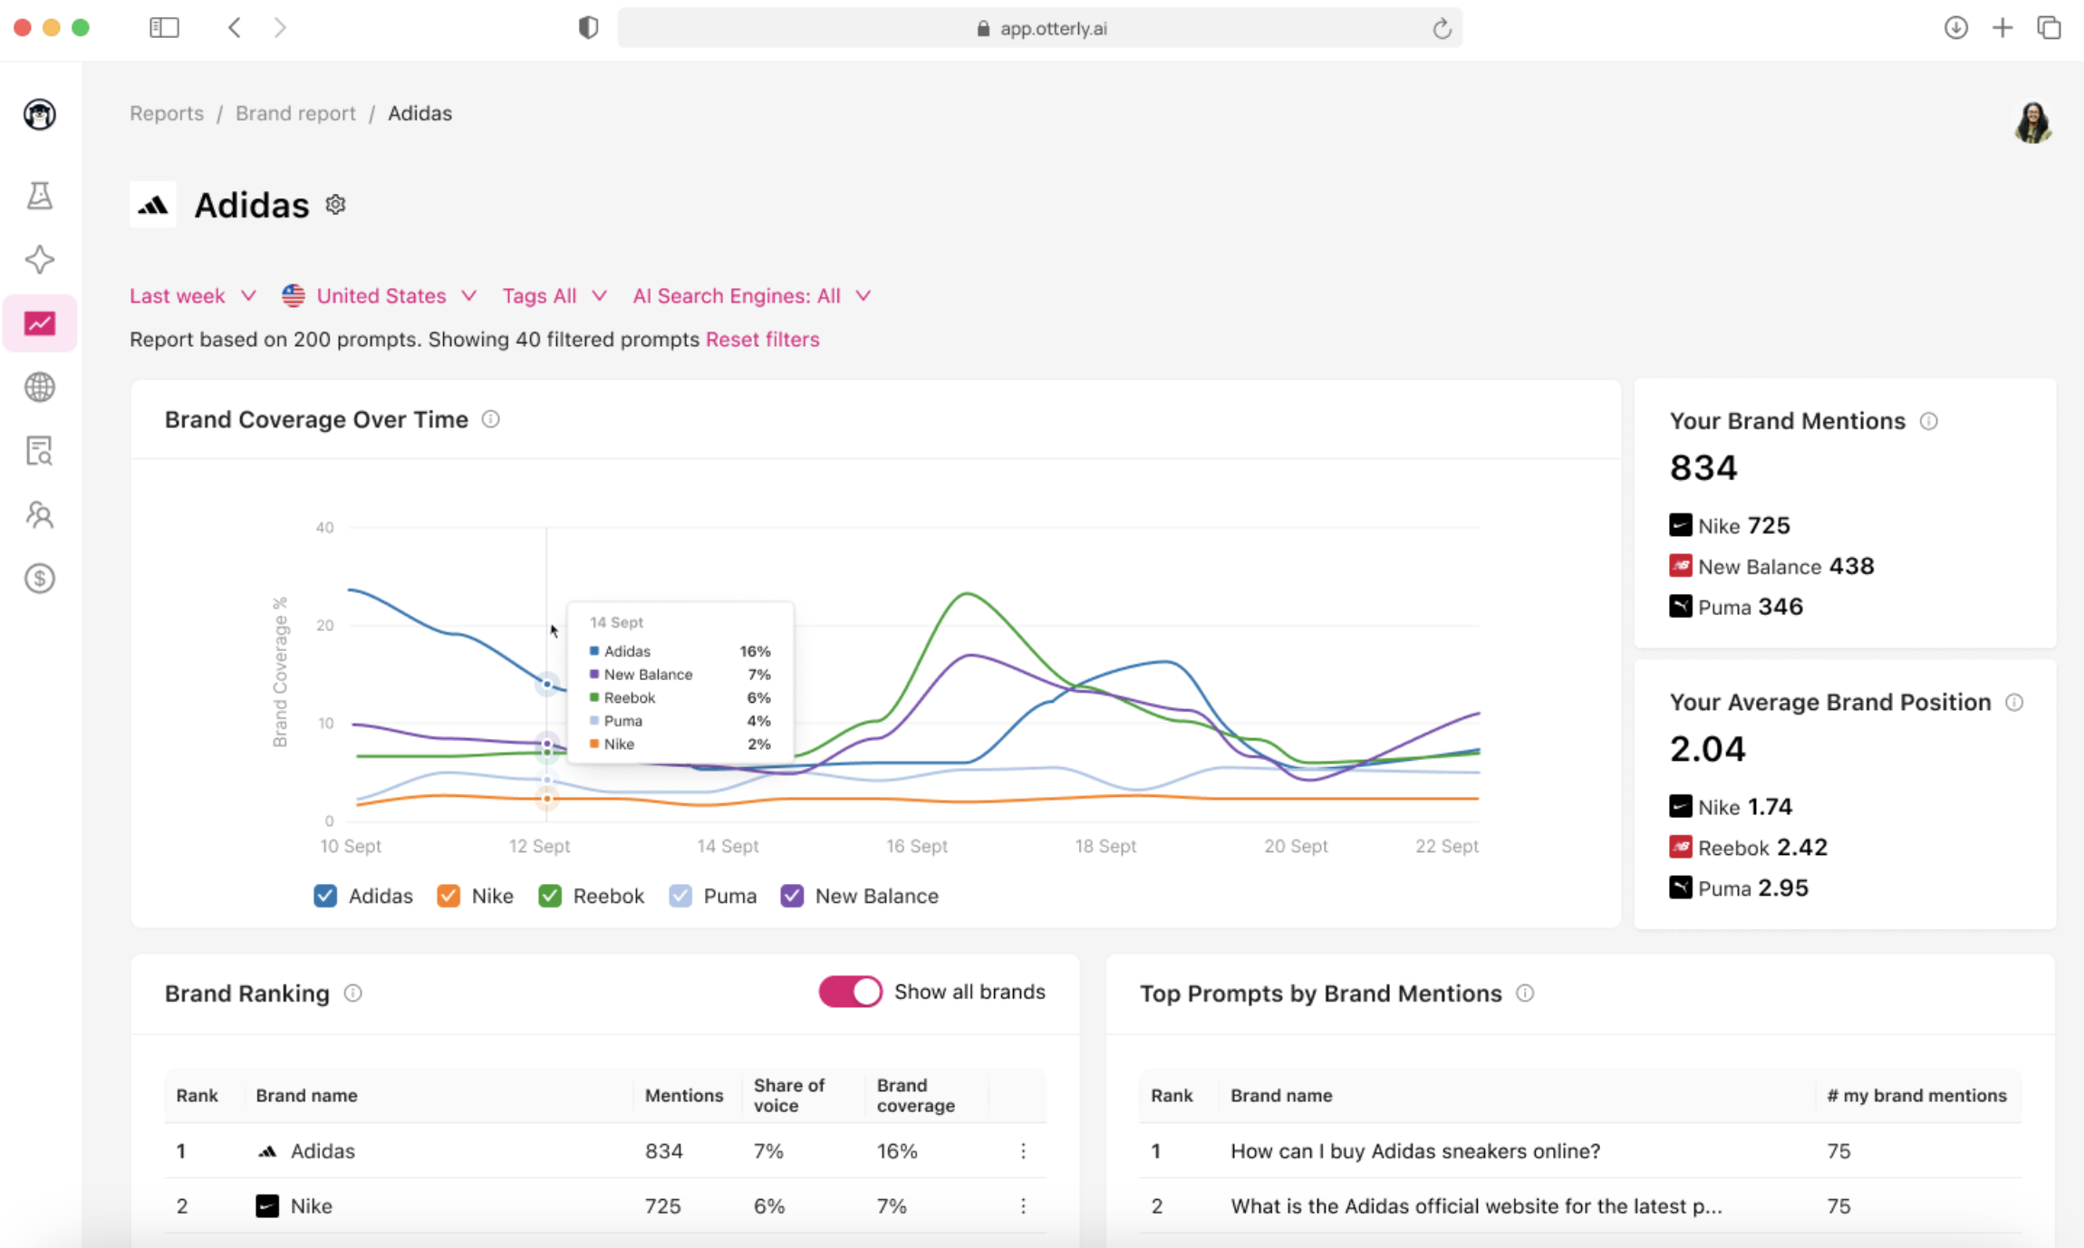Click the Reports breadcrumb link

[x=167, y=113]
